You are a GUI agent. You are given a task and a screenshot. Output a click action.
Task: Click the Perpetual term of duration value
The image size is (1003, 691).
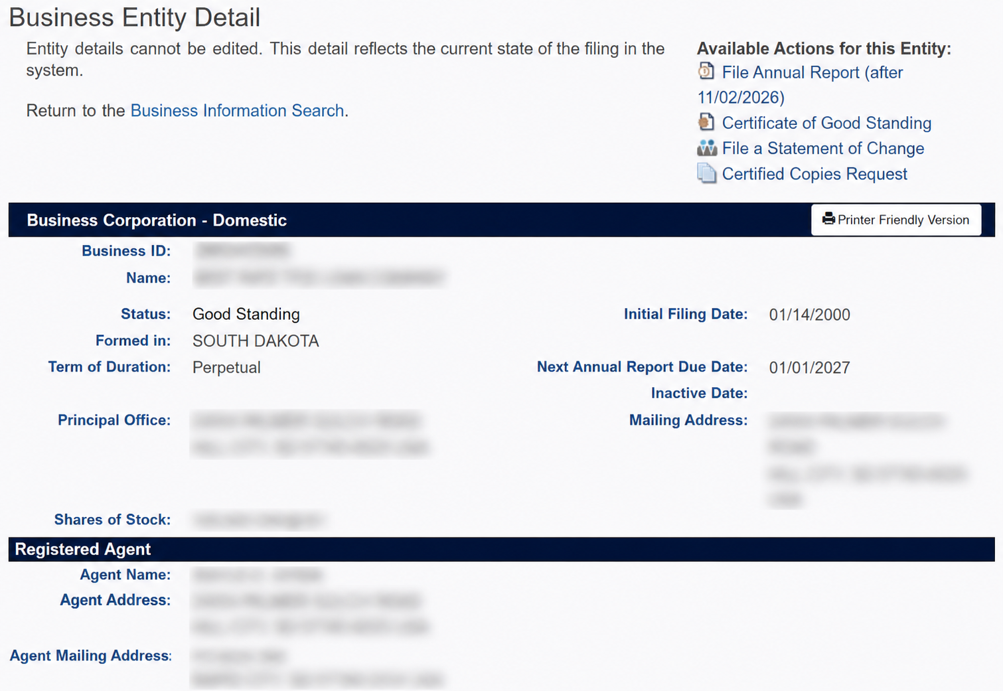(226, 368)
